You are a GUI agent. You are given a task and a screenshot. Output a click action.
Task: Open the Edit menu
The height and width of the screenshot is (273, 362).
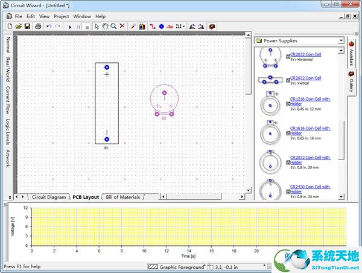coord(31,16)
